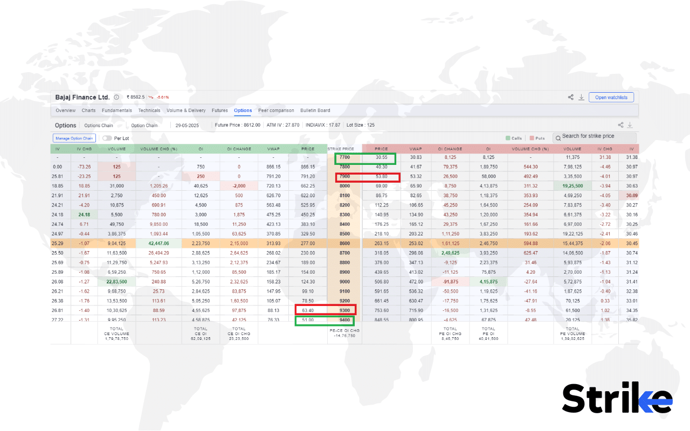This screenshot has height=431, width=690.
Task: Click the Strike logo at bottom right
Action: coord(617,398)
